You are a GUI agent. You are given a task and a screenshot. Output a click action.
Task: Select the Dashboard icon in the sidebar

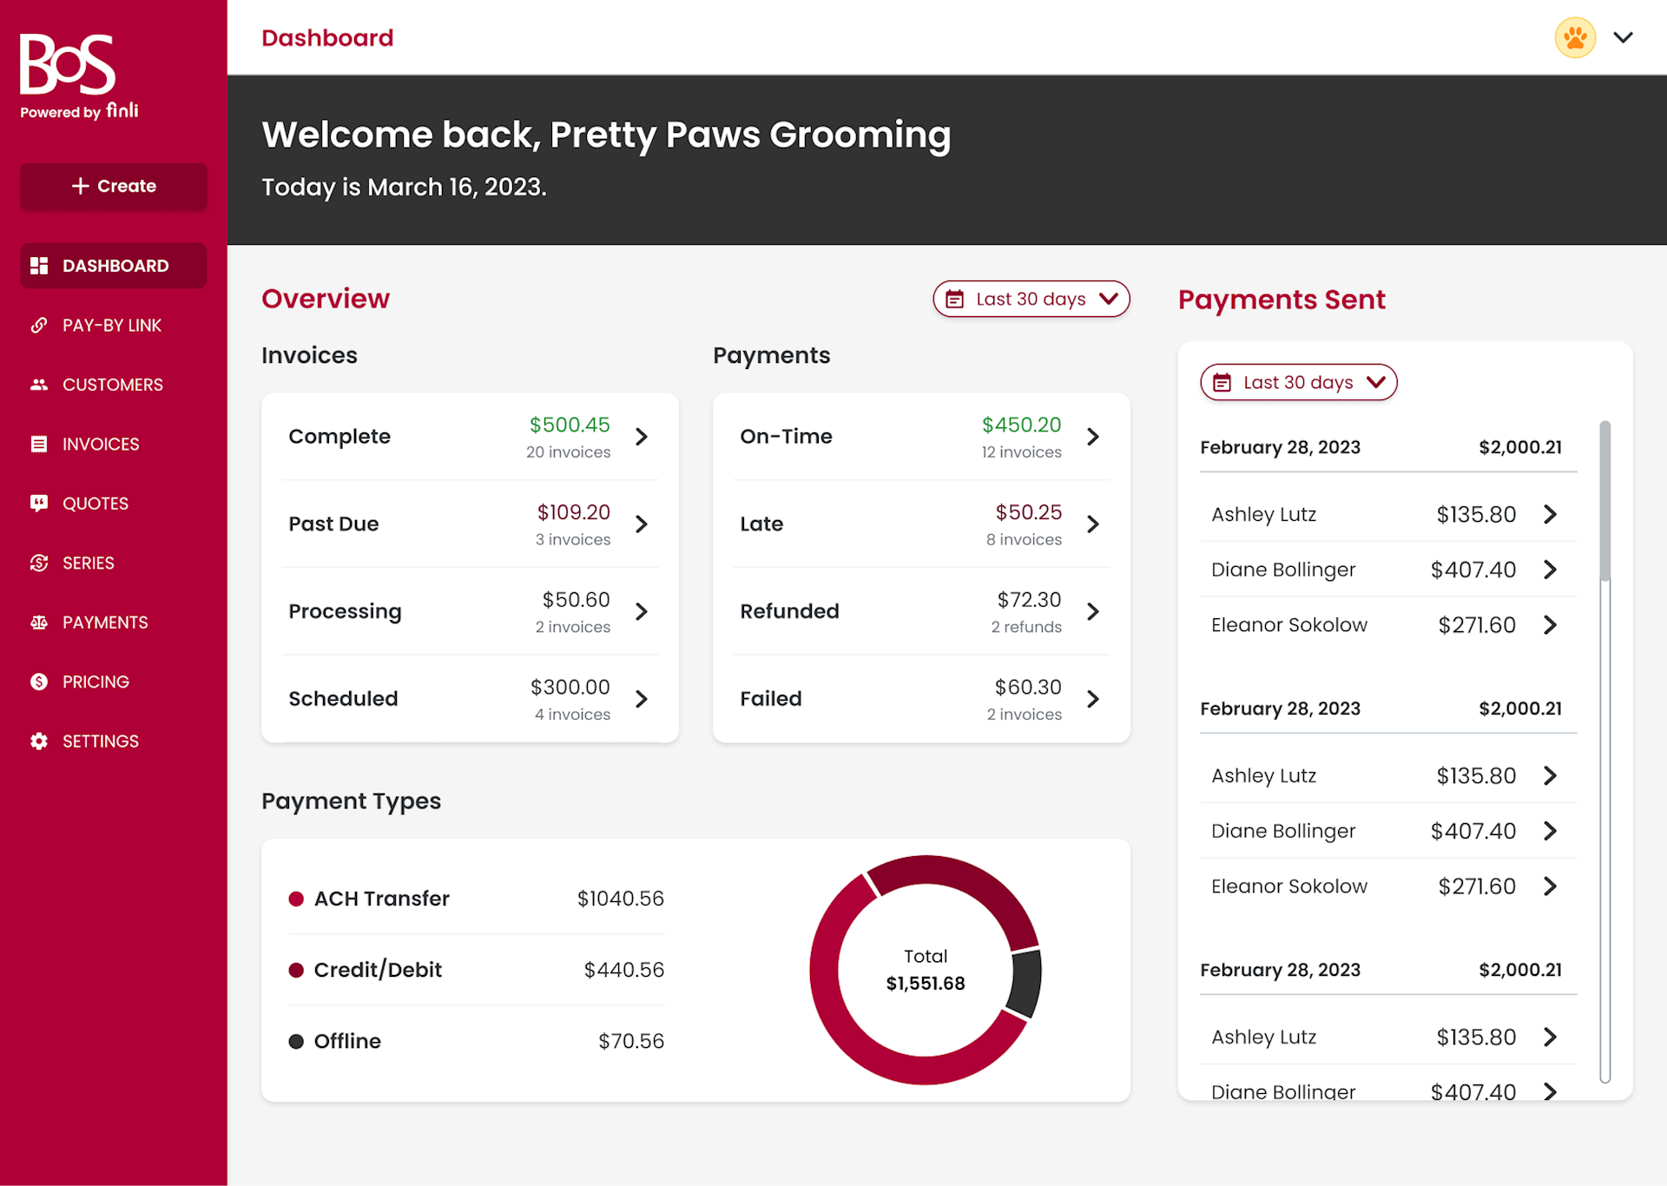click(x=40, y=266)
